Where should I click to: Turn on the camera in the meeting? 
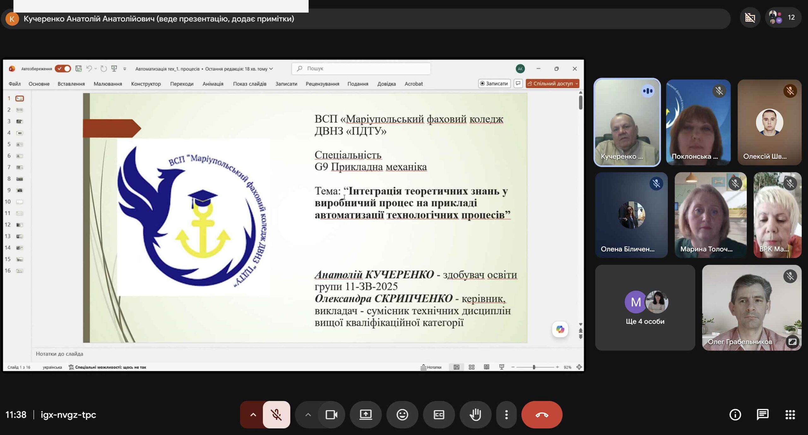click(x=331, y=414)
